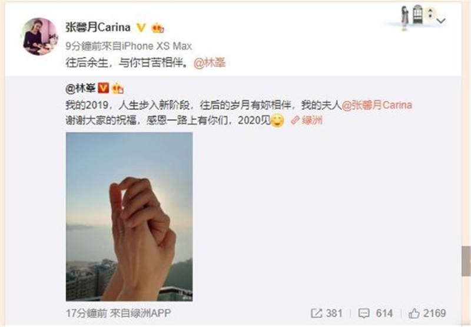471x327 pixels.
Task: Open 张馨月Carina's profile avatar
Action: pos(39,36)
